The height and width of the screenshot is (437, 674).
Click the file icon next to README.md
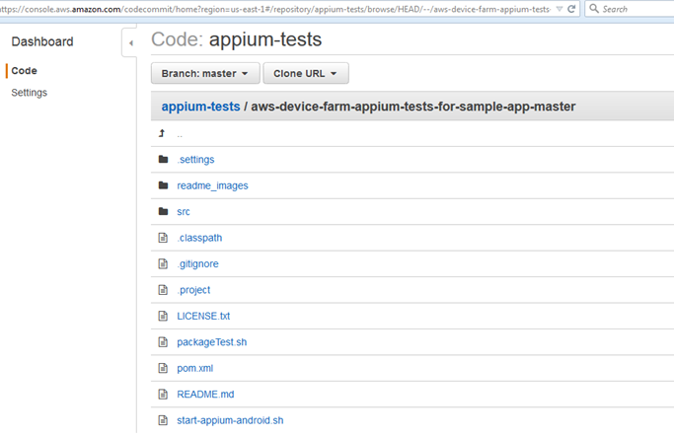[163, 395]
